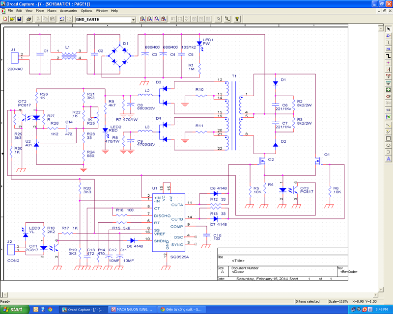Select the Place Hierarchical Port tool
393x314 pixels.
pyautogui.click(x=388, y=96)
